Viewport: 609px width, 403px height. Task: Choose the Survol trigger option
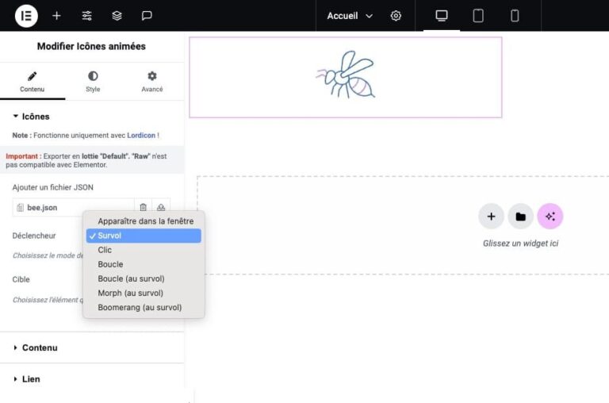[144, 236]
